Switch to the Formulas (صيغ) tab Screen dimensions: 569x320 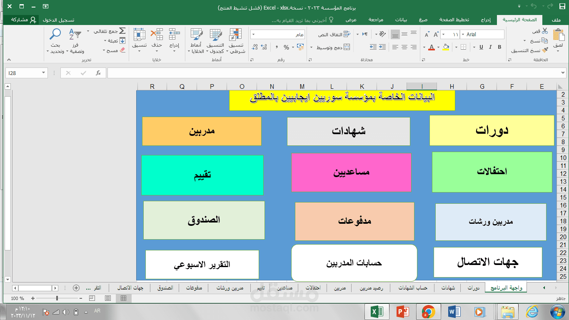[x=423, y=20]
